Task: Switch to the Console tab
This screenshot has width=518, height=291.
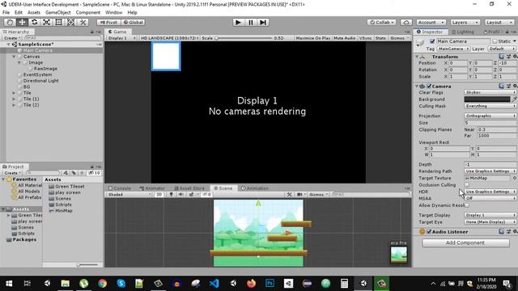Action: click(120, 188)
